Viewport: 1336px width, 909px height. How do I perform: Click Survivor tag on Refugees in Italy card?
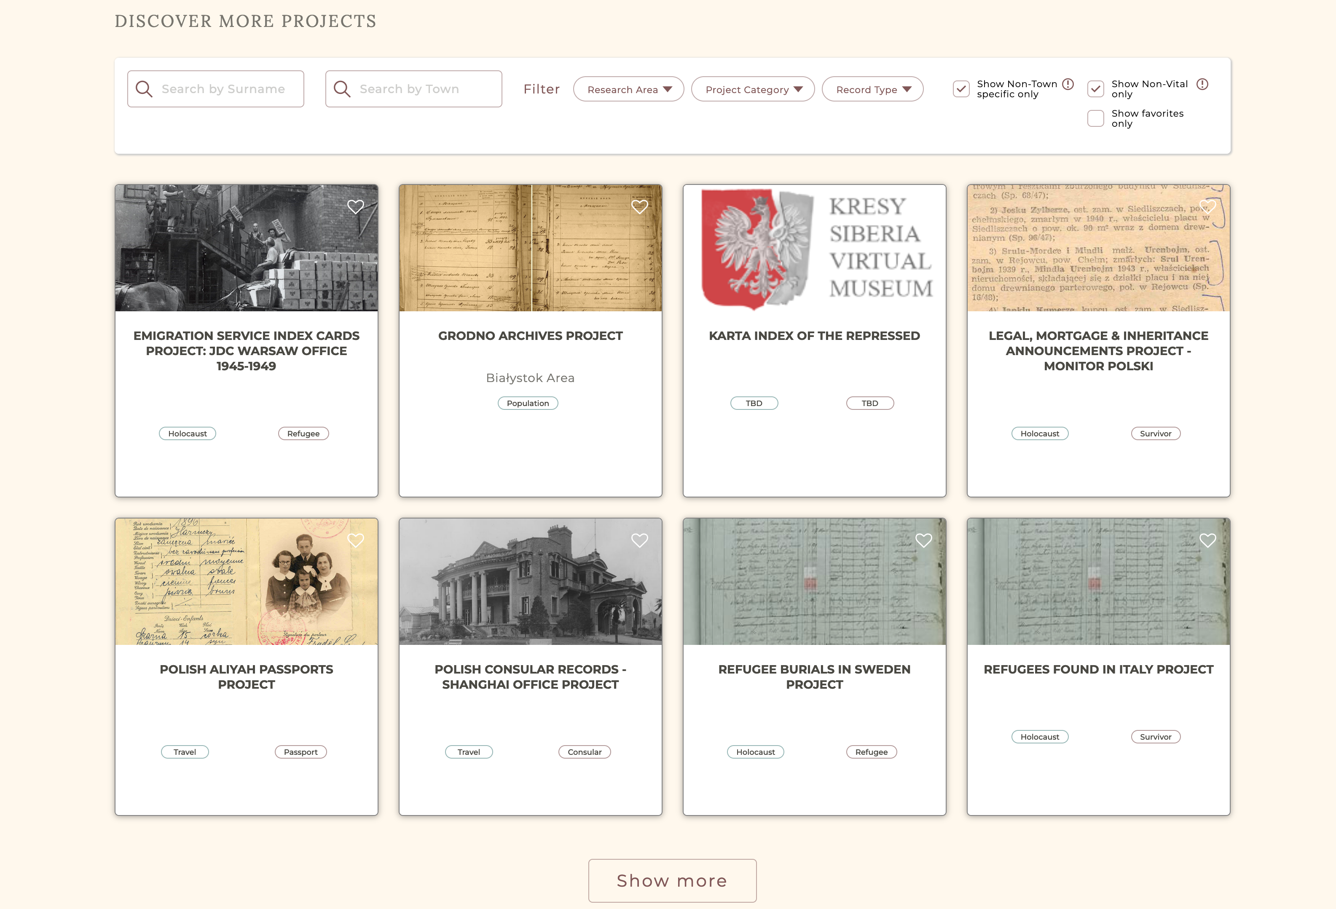[x=1156, y=737]
